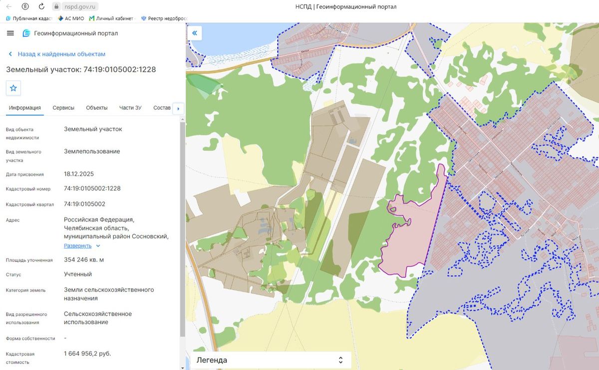Click the Yandex browser logo icon
The image size is (599, 370).
point(25,7)
